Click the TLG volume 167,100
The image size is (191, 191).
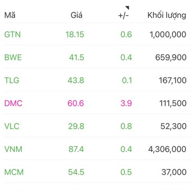click(173, 81)
